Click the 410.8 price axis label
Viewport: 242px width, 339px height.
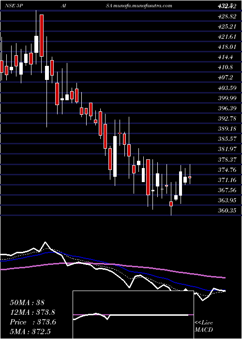click(226, 67)
